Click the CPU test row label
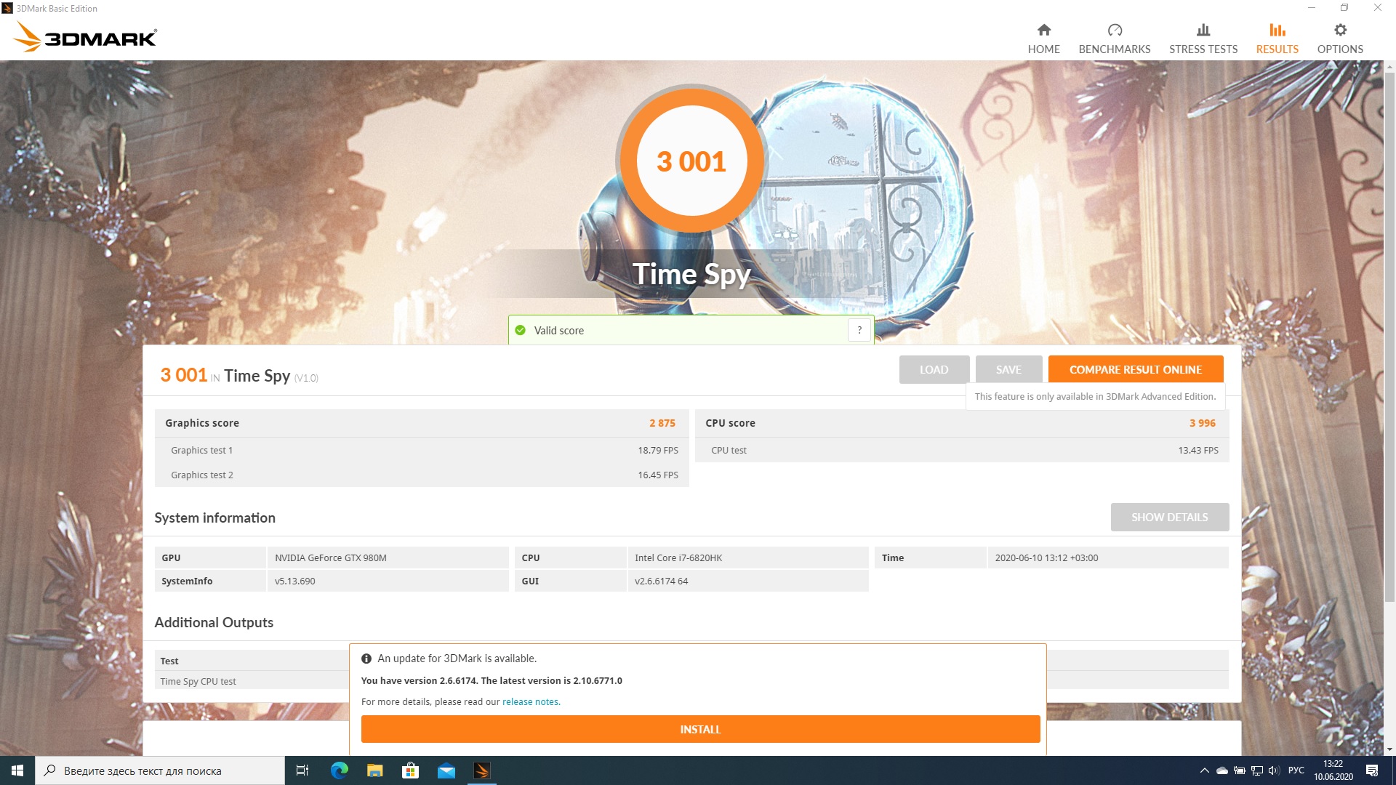Image resolution: width=1396 pixels, height=785 pixels. [x=729, y=451]
